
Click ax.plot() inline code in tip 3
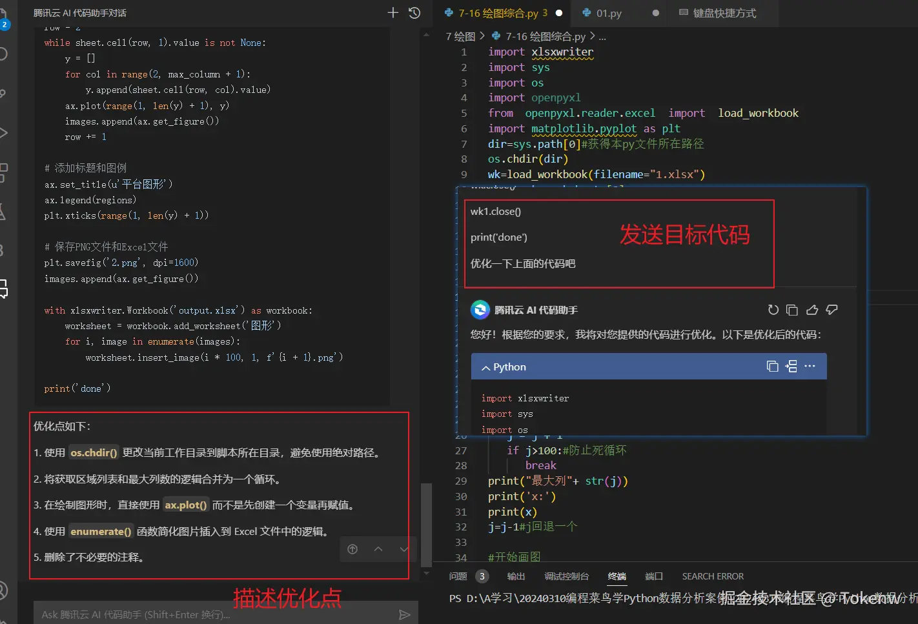point(186,505)
